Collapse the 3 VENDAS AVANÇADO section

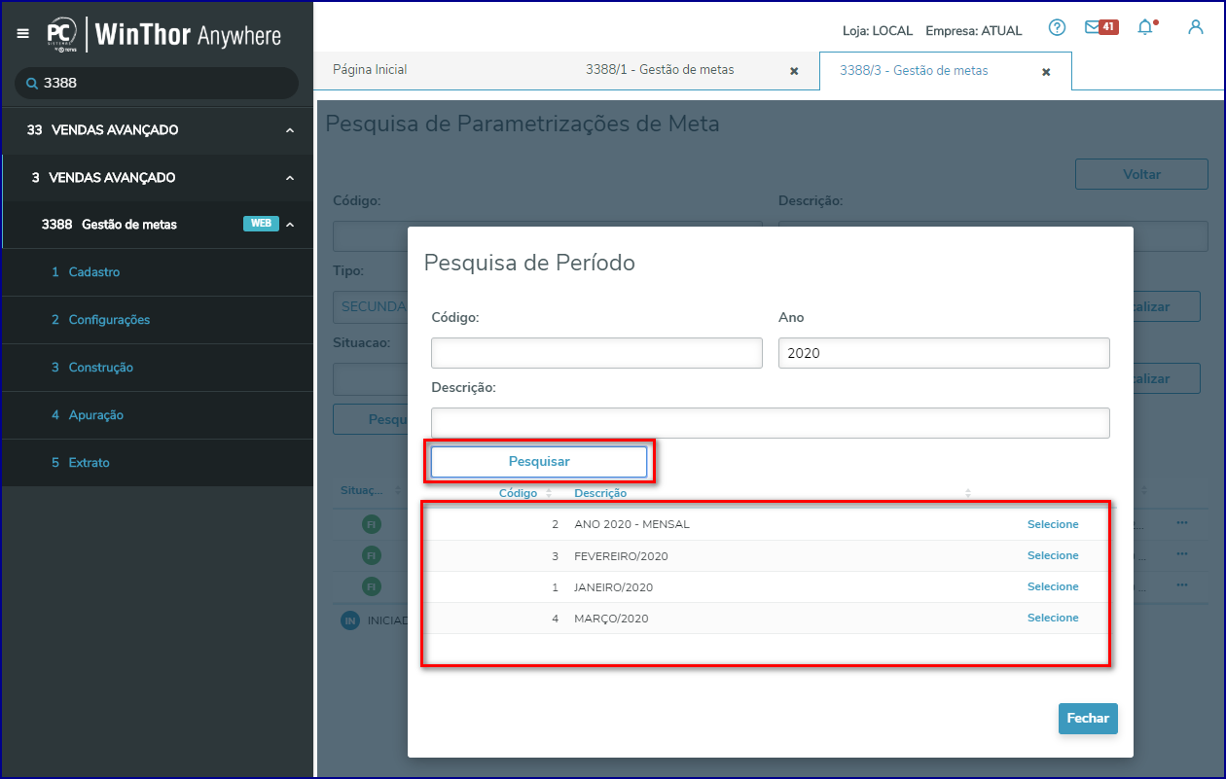(x=290, y=178)
